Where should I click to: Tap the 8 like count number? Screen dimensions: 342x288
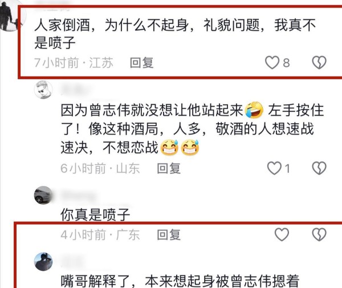(286, 63)
